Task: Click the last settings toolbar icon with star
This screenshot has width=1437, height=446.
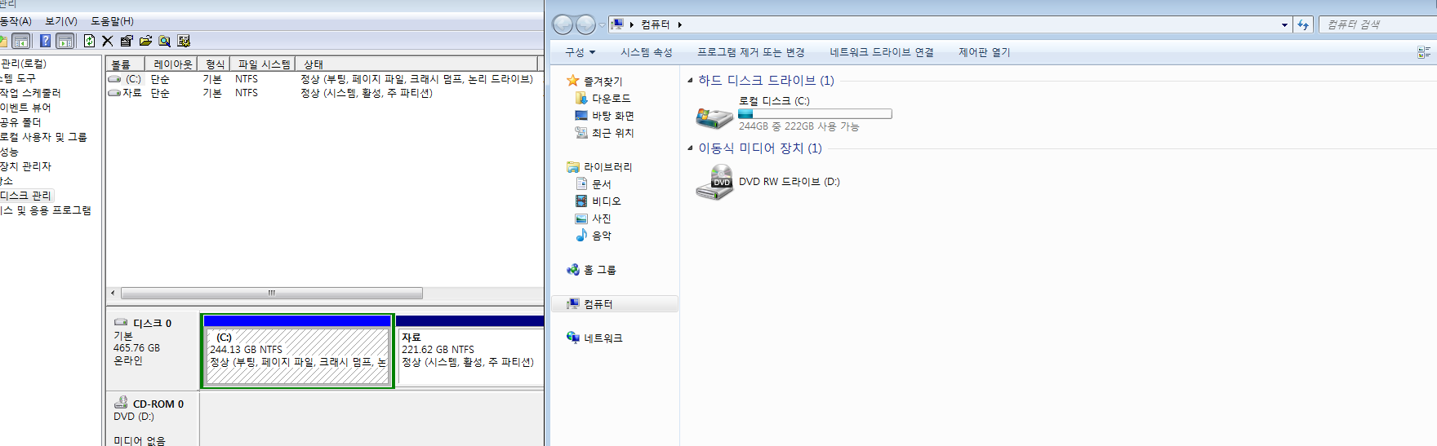Action: click(184, 41)
